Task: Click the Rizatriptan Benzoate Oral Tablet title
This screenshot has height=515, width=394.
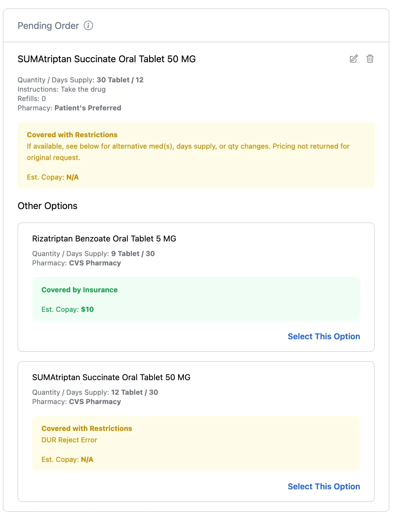Action: pos(104,239)
